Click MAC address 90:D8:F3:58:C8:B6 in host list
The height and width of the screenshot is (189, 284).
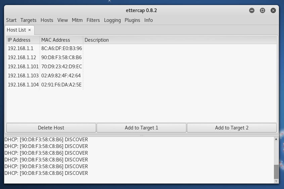61,58
